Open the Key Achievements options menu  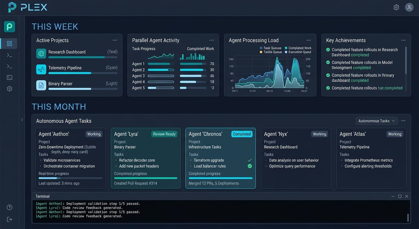pyautogui.click(x=404, y=40)
